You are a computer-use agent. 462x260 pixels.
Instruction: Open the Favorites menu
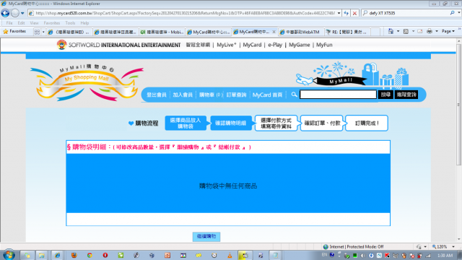52,23
